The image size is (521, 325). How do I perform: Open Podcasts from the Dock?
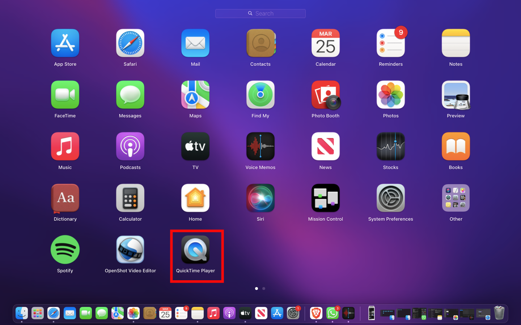click(229, 313)
